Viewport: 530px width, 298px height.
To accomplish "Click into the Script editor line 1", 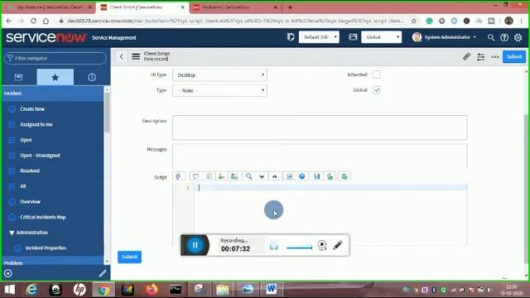I will pyautogui.click(x=331, y=188).
